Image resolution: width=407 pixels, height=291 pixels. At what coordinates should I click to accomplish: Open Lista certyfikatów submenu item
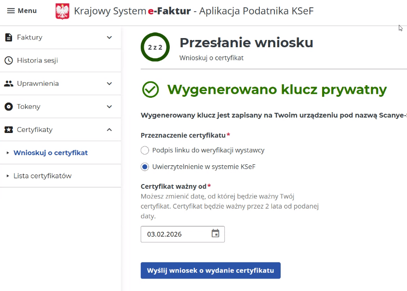[42, 176]
